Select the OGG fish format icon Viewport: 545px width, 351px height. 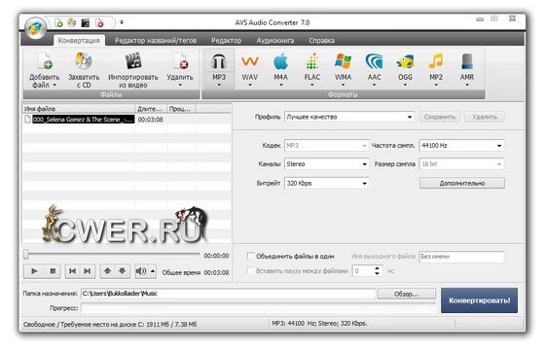[405, 62]
